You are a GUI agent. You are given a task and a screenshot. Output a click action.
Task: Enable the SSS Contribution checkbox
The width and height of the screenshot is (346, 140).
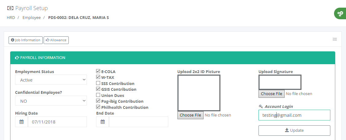(98, 83)
